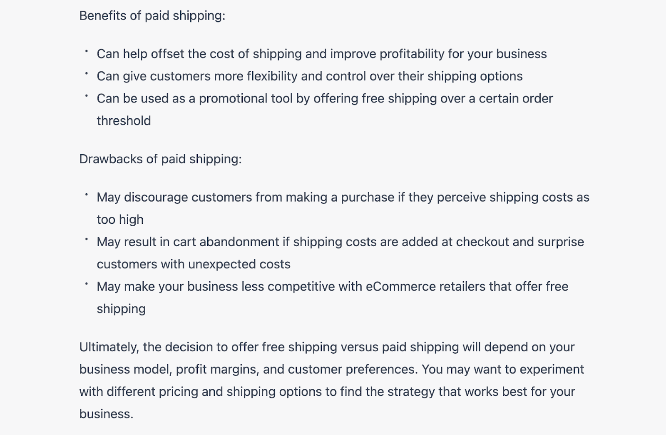Click the line mentioning 'profit margins'
The width and height of the screenshot is (666, 435).
click(x=332, y=370)
